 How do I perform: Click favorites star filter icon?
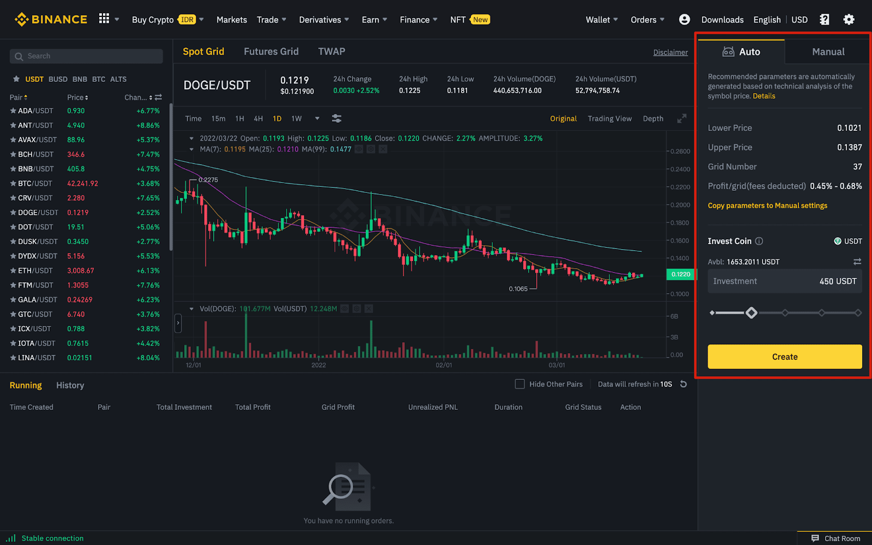tap(16, 79)
